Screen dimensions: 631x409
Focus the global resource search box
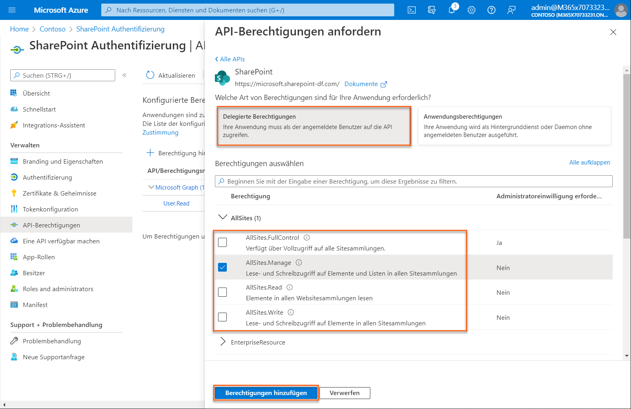pos(248,10)
